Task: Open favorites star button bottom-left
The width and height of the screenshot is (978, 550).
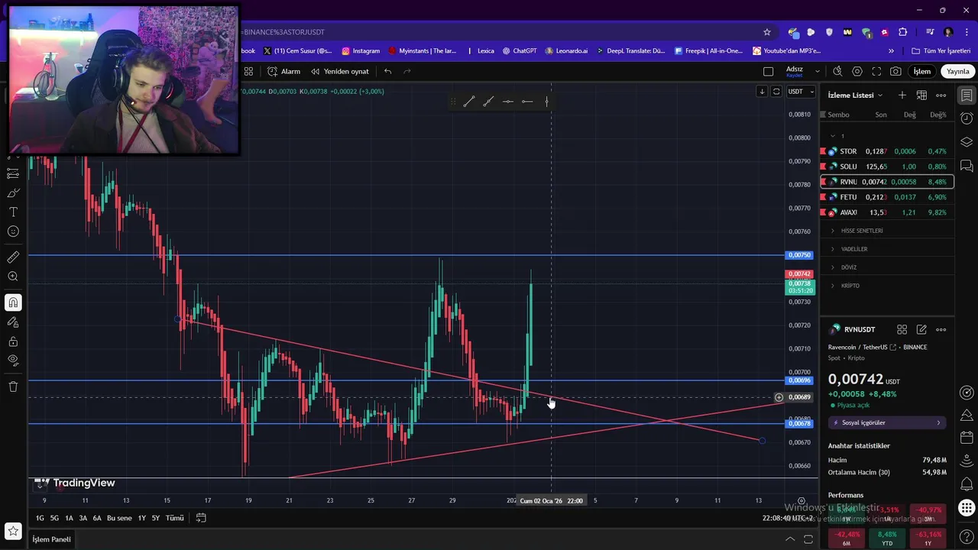Action: click(x=13, y=530)
